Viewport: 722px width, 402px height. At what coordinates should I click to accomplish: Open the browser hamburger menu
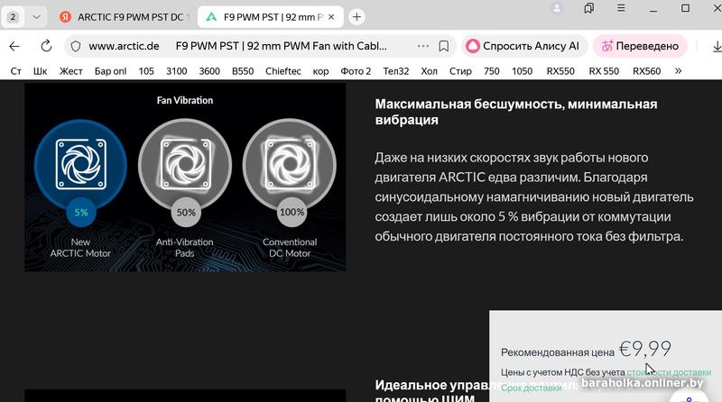[x=621, y=8]
